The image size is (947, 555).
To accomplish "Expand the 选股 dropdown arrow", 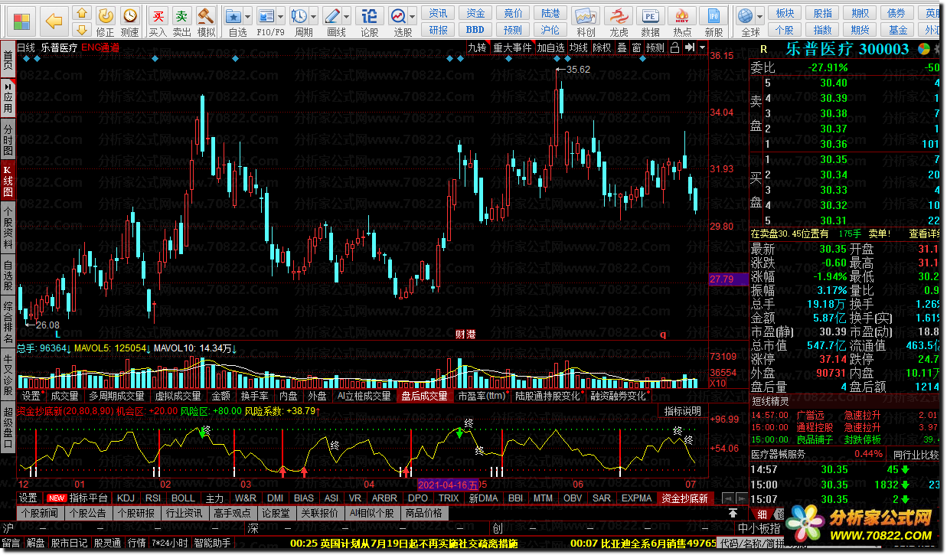I will tap(413, 16).
